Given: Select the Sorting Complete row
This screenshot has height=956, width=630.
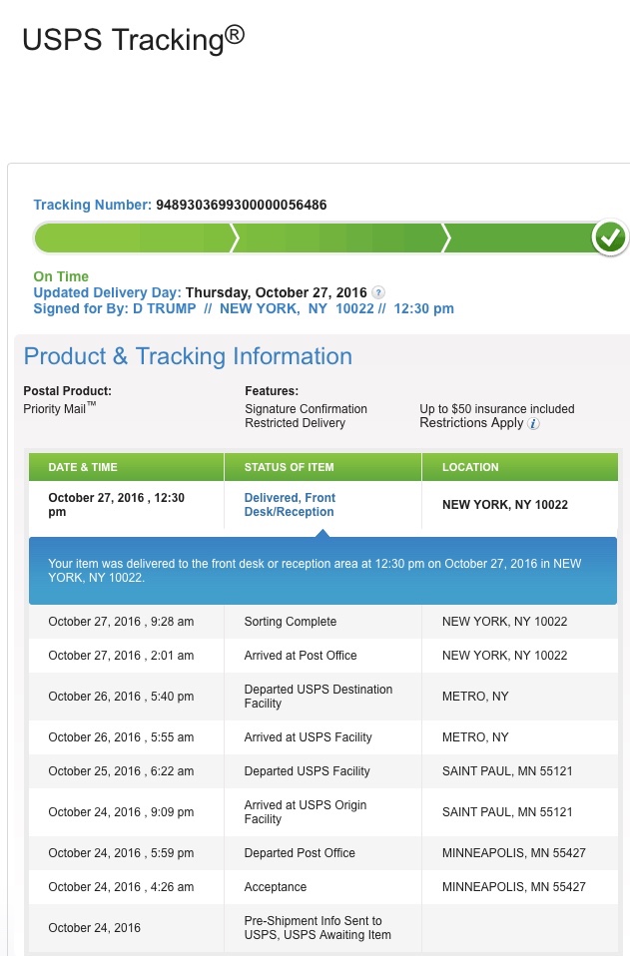Looking at the screenshot, I should coord(322,622).
